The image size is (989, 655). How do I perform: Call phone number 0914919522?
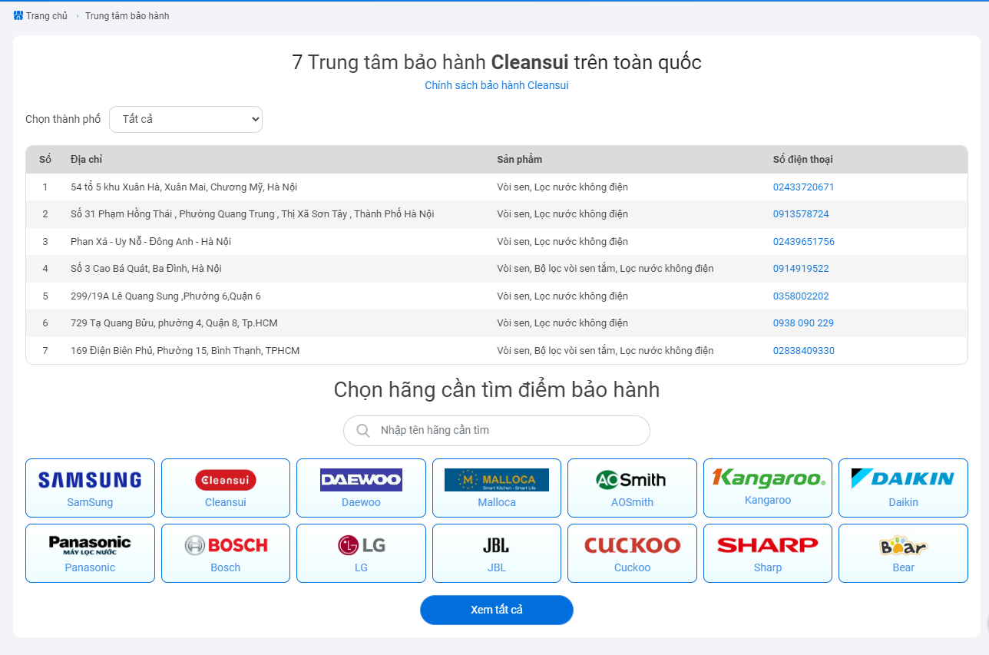click(801, 269)
